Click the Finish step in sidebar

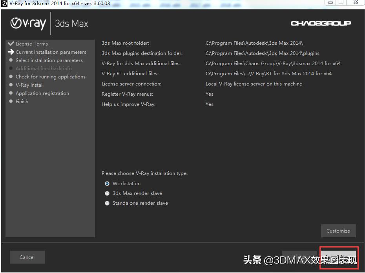(x=22, y=102)
